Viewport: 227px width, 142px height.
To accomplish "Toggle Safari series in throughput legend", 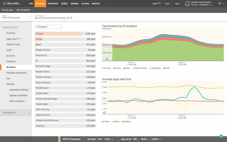I will pos(127,68).
